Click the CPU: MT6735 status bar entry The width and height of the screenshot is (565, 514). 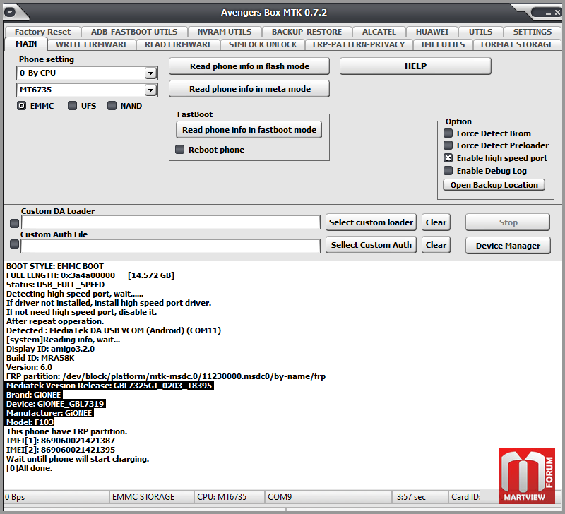(x=230, y=497)
